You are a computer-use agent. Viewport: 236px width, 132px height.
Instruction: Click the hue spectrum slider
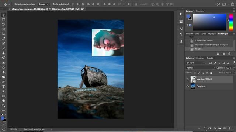(231, 22)
